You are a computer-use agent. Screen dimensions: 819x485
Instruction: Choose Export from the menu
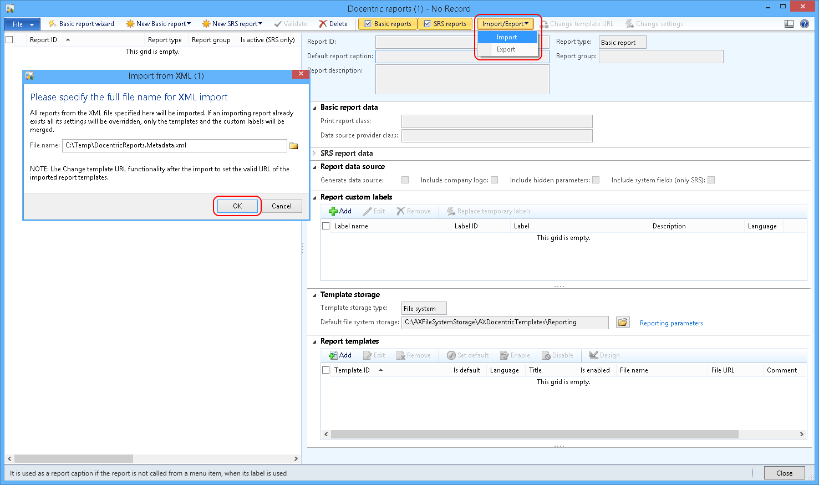pos(507,49)
